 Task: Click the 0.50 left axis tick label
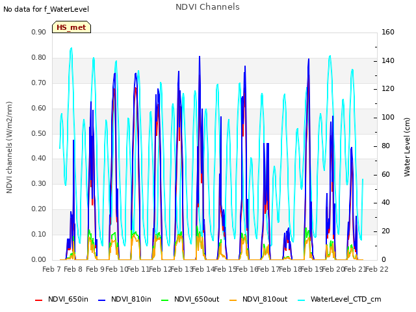point(39,133)
